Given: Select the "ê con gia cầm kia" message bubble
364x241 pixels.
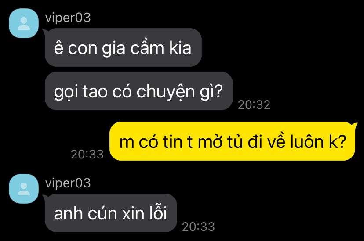Looking at the screenshot, I should coord(123,47).
